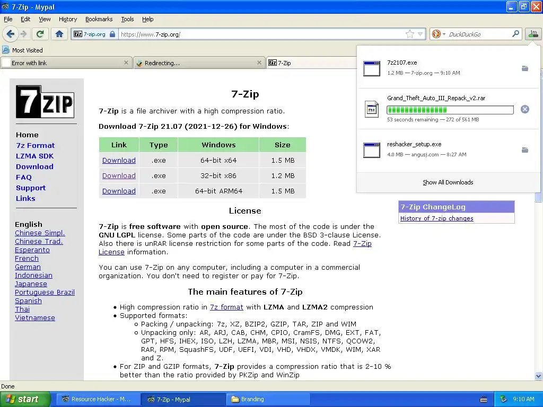Open the File menu
This screenshot has height=407, width=543.
8,19
